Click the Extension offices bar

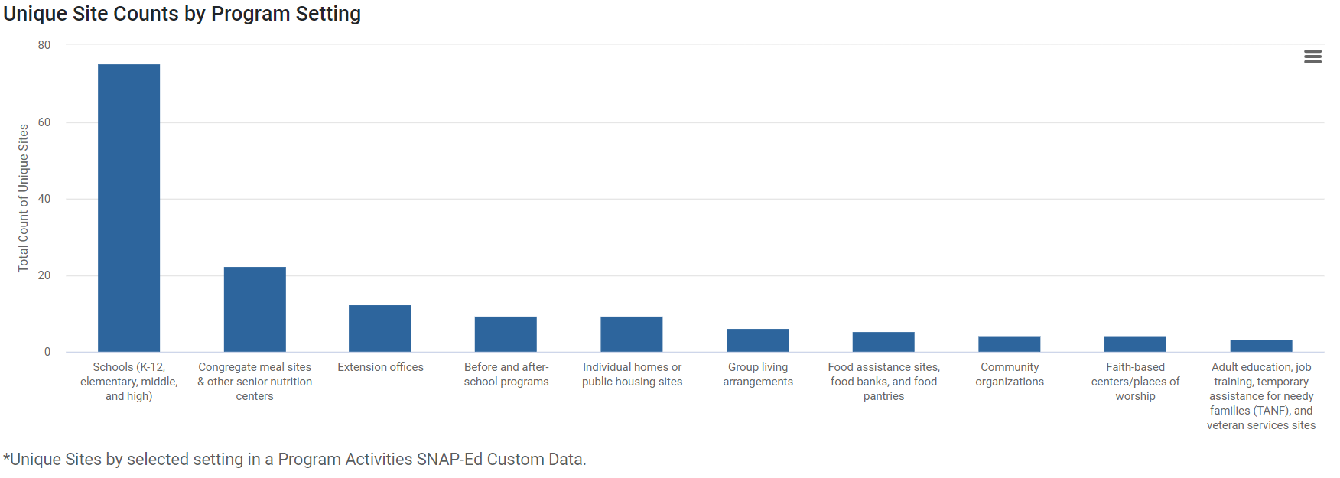pos(380,328)
